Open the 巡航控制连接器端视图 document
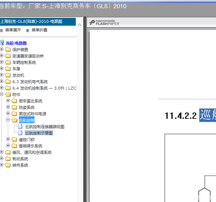Viewport: 216px width, 202px height. click(x=45, y=127)
